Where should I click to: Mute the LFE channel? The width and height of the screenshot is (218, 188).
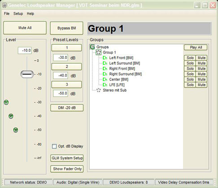click(201, 85)
